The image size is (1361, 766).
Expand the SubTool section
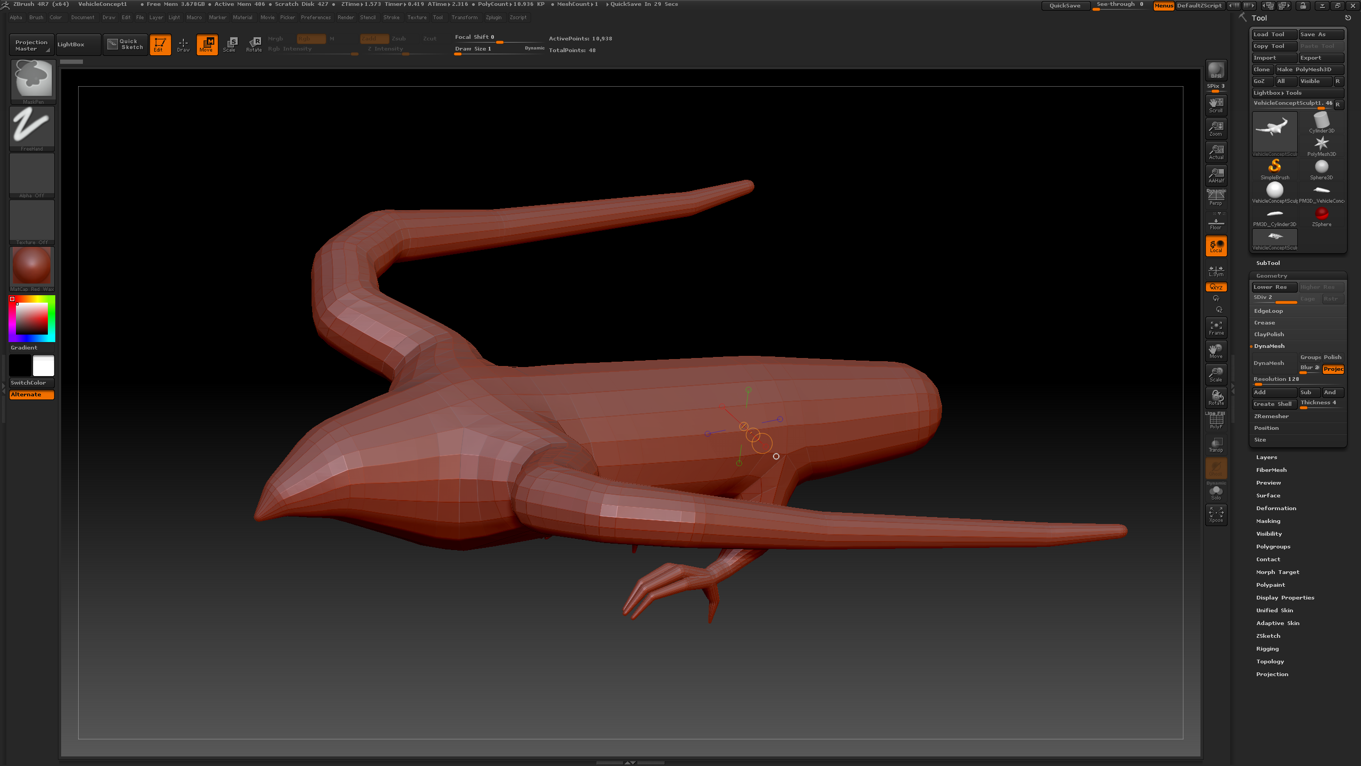pos(1268,263)
